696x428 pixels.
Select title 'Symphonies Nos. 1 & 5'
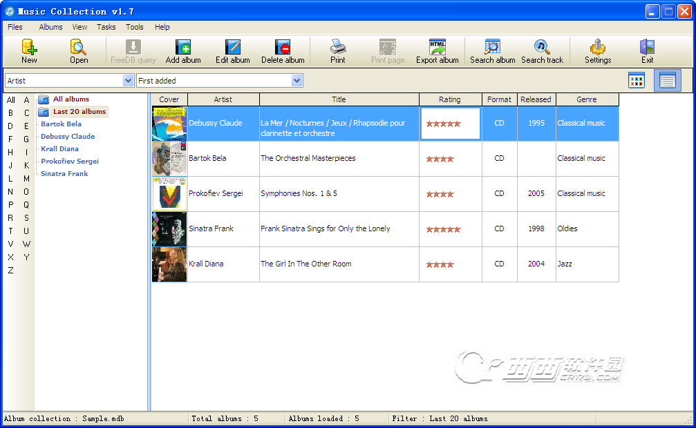point(299,193)
